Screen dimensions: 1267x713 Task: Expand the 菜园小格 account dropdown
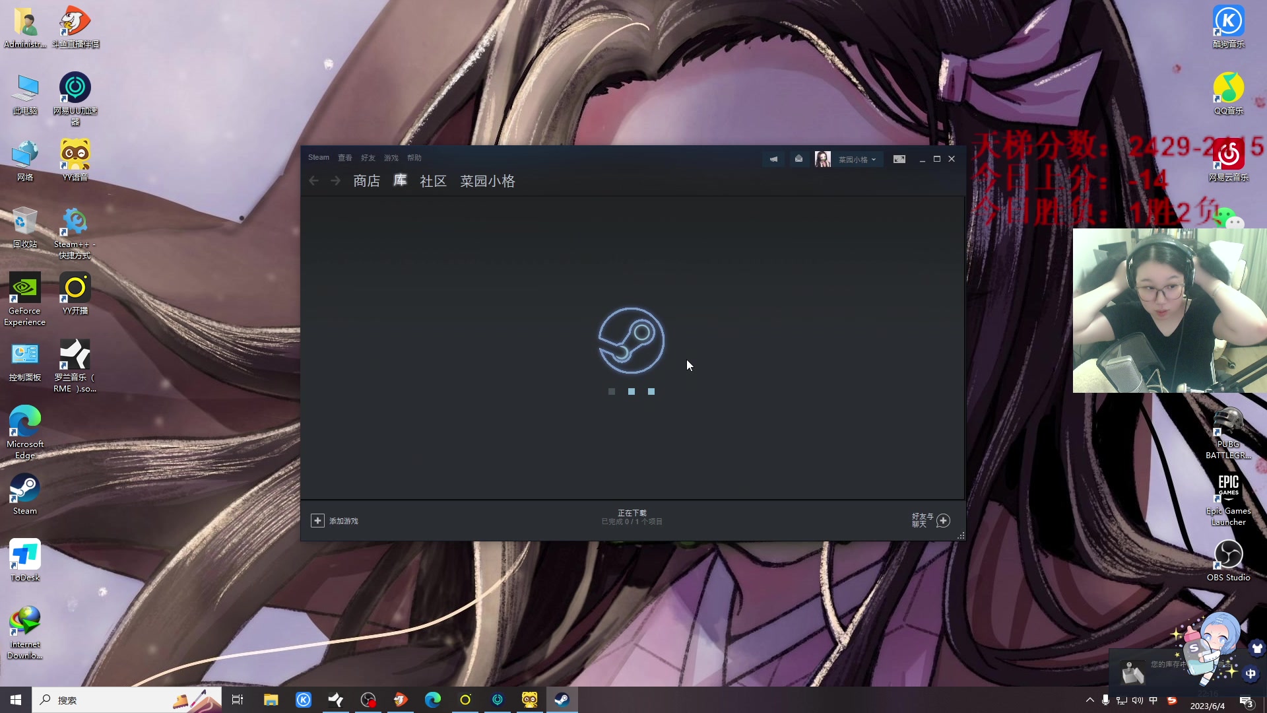pos(857,160)
